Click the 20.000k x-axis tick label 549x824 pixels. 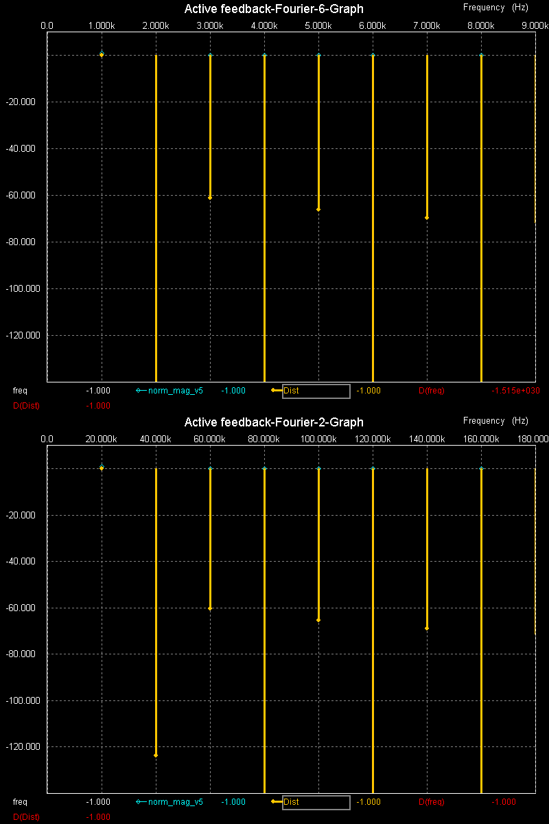click(102, 439)
